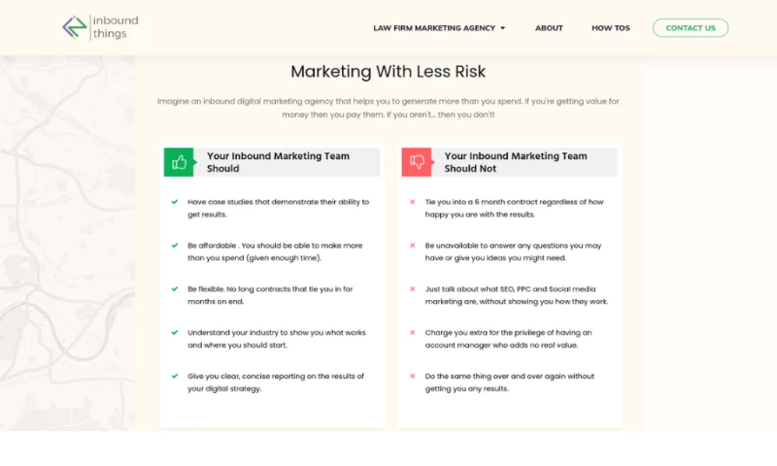This screenshot has width=777, height=466.
Task: Click red X beside 6 month contract item
Action: [x=413, y=202]
